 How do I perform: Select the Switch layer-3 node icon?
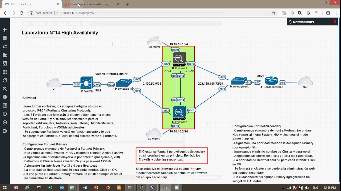coord(87,83)
